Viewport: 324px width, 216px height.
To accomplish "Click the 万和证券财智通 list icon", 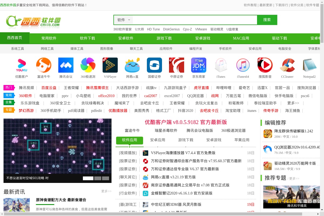I will point(146,161).
